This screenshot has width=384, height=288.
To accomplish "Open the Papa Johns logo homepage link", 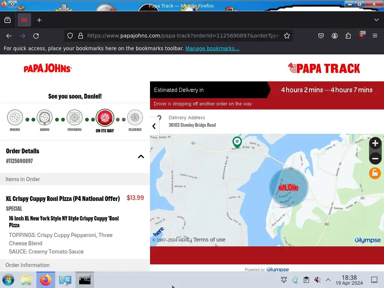I will click(x=48, y=68).
